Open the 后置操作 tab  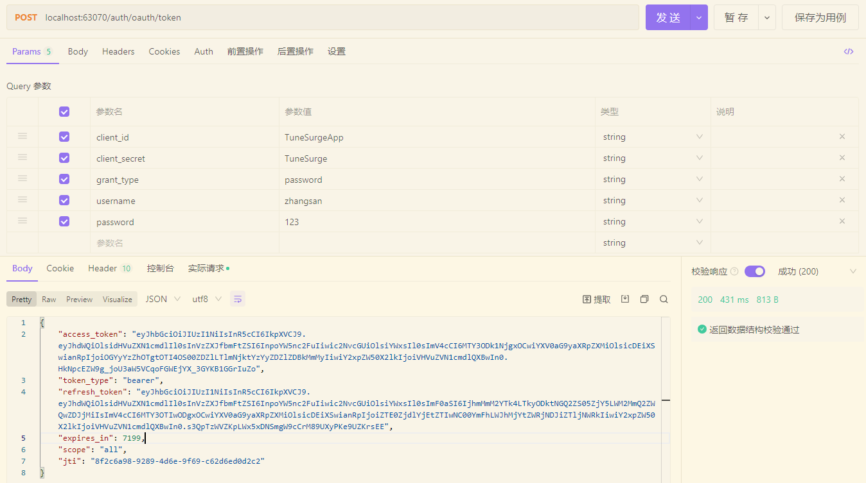click(296, 51)
